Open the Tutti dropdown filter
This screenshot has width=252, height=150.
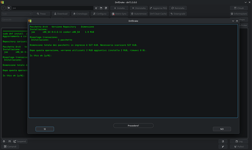17,14
